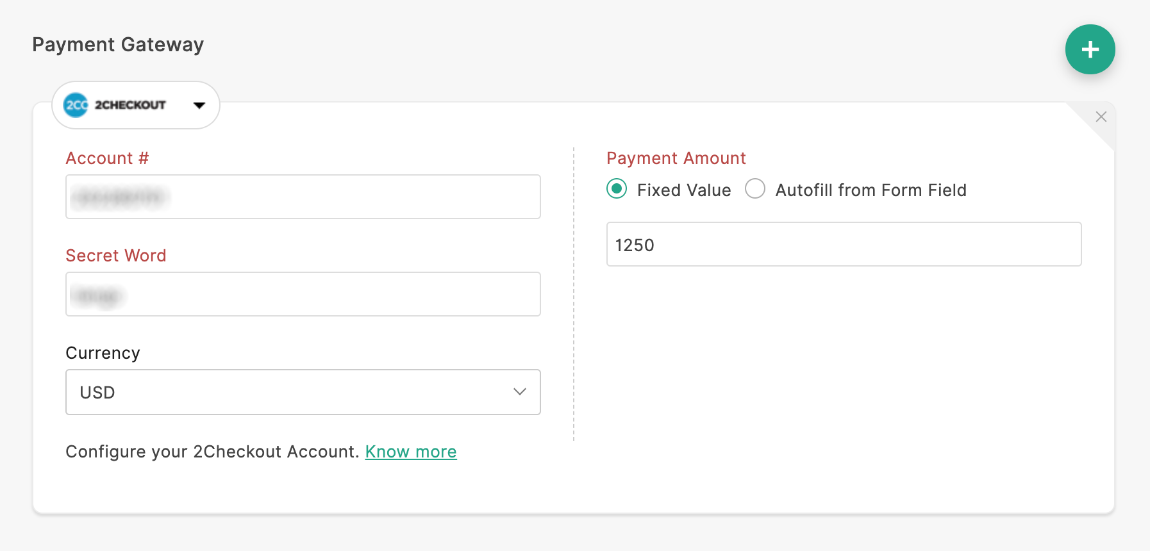Focus the Account # input field
The image size is (1150, 551).
[x=303, y=197]
